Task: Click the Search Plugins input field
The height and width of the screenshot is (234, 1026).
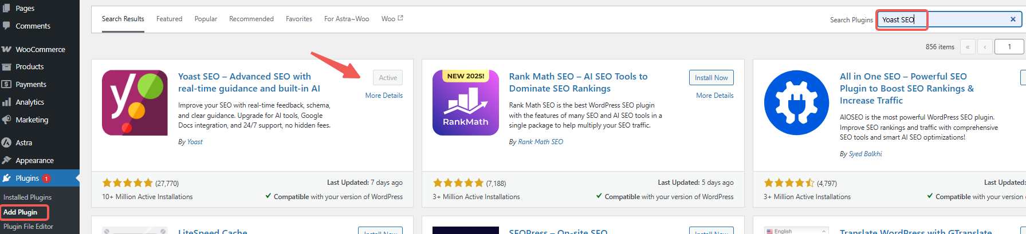Action: click(x=945, y=19)
